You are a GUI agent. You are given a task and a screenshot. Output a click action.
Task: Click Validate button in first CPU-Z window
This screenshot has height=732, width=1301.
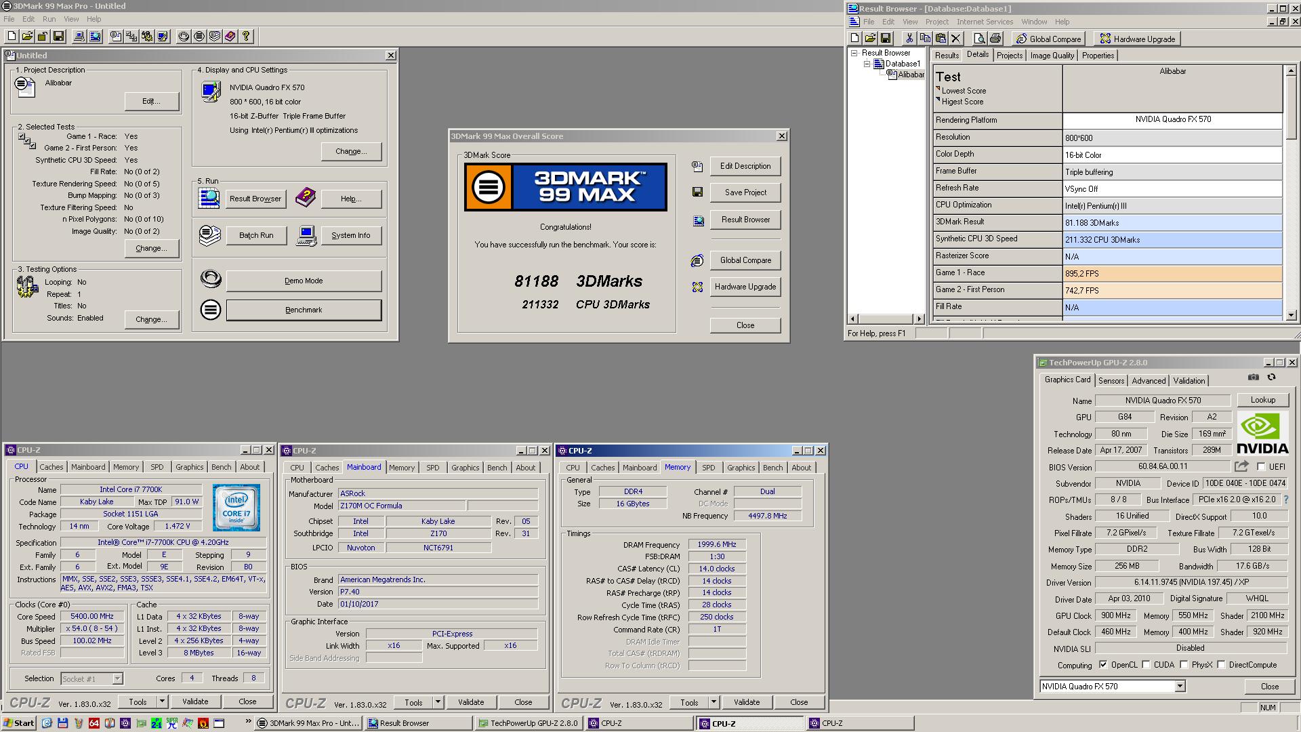195,701
